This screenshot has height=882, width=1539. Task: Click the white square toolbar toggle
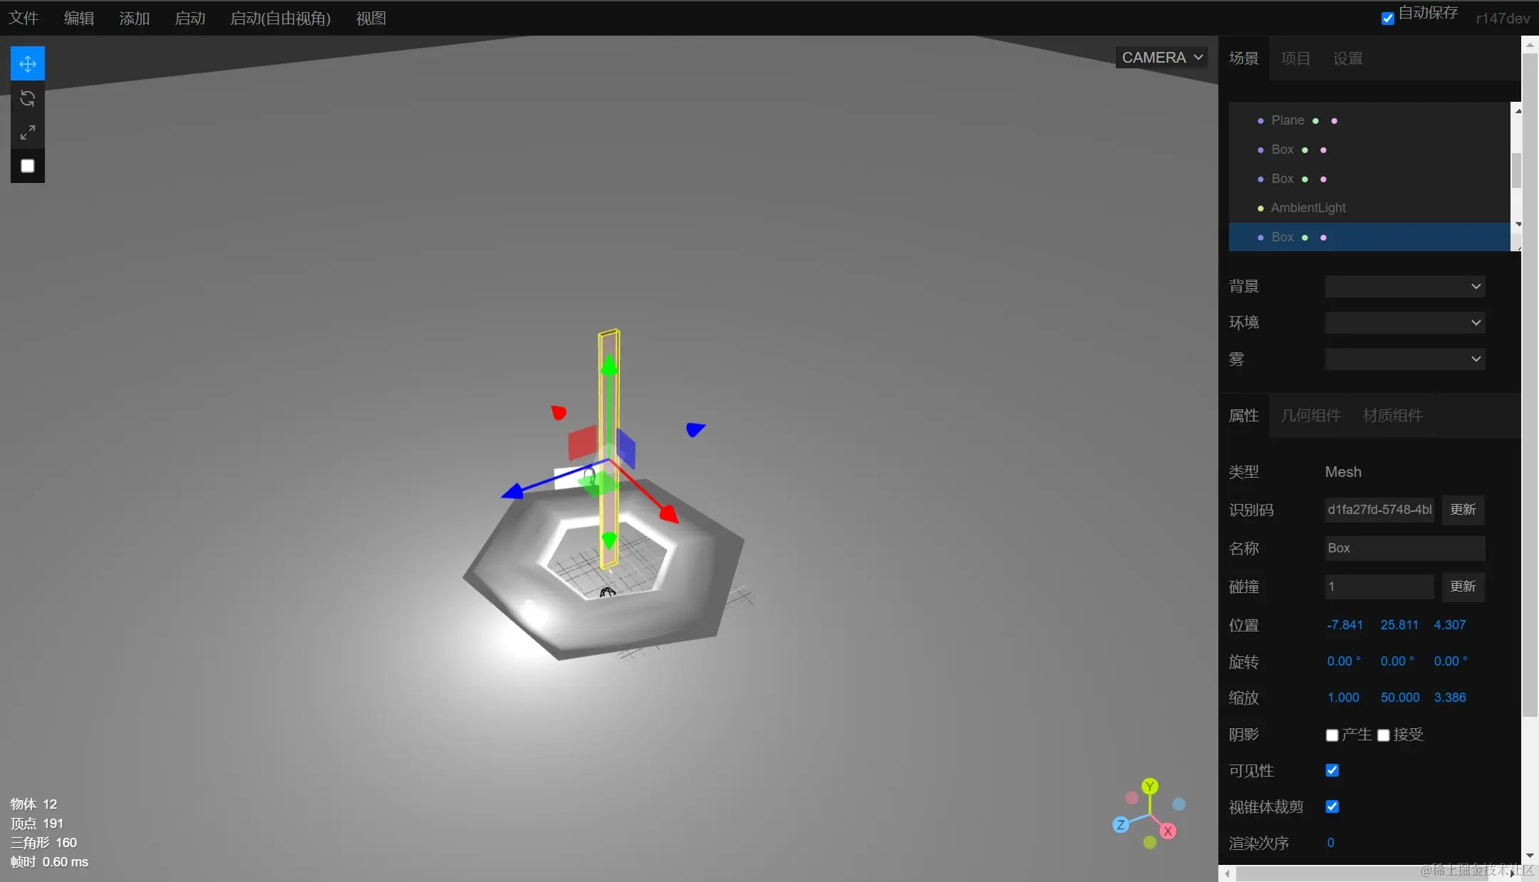click(27, 166)
